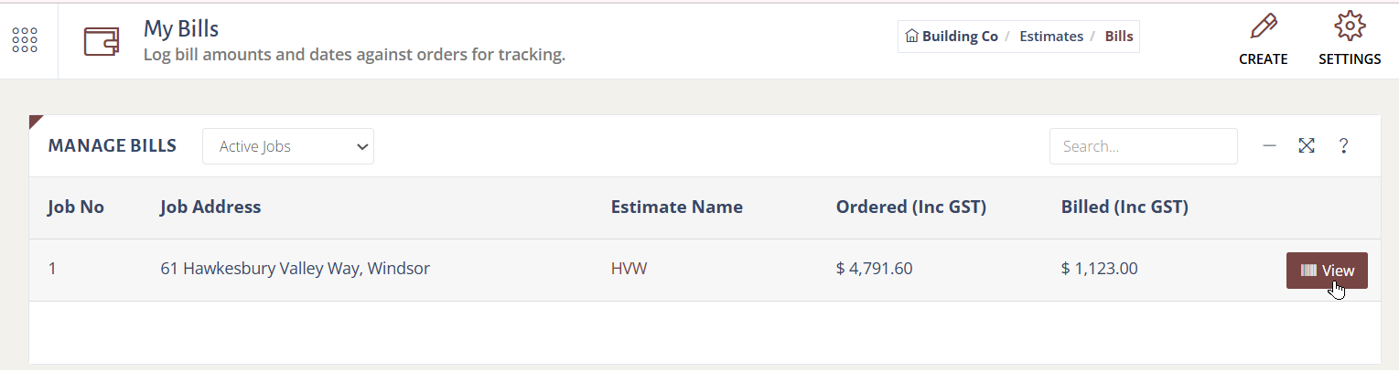Click Billed (Inc GST) column header
The width and height of the screenshot is (1399, 372).
click(x=1124, y=207)
